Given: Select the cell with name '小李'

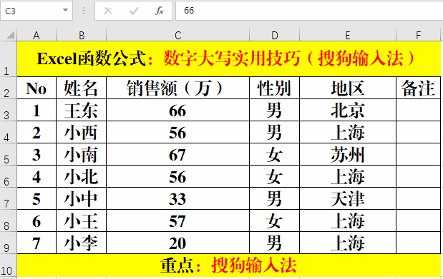Looking at the screenshot, I should click(x=81, y=243).
